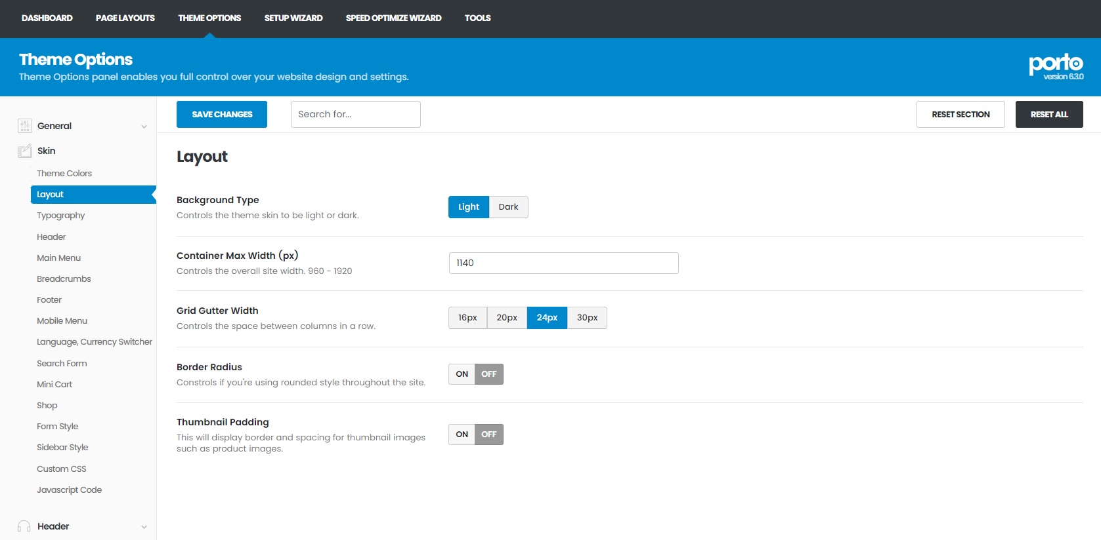The height and width of the screenshot is (540, 1101).
Task: Click the Search for... box
Action: click(355, 115)
